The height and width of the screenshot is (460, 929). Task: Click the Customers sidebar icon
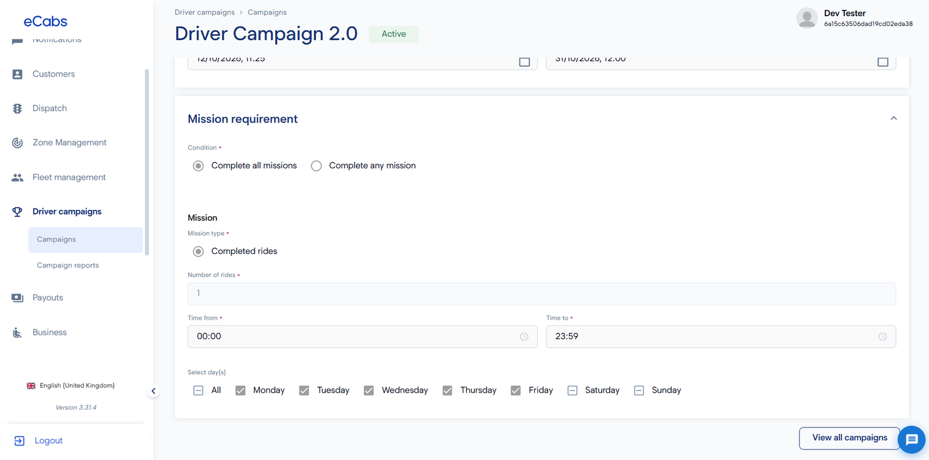(x=17, y=74)
